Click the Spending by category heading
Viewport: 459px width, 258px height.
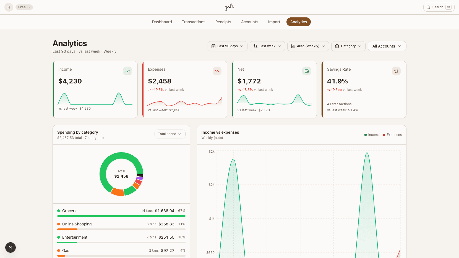click(x=78, y=132)
